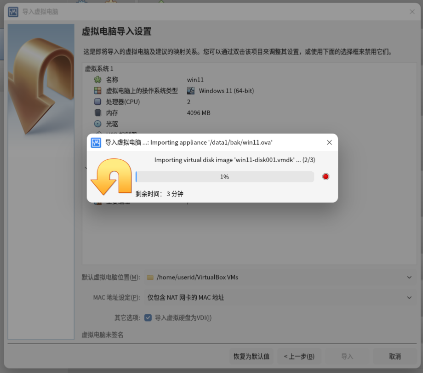Select the win11 name value

(195, 80)
